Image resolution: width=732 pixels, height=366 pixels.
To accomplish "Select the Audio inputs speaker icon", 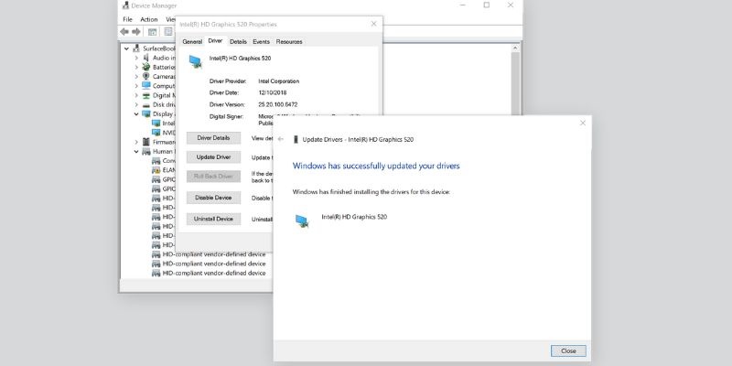I will [x=146, y=58].
